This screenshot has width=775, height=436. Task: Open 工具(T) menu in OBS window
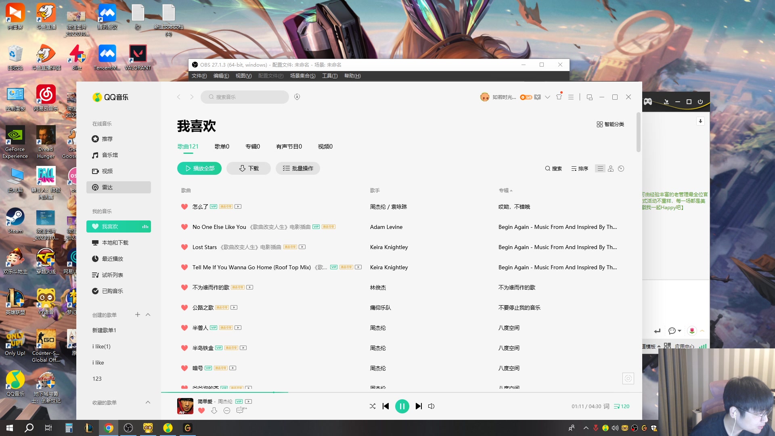tap(330, 76)
